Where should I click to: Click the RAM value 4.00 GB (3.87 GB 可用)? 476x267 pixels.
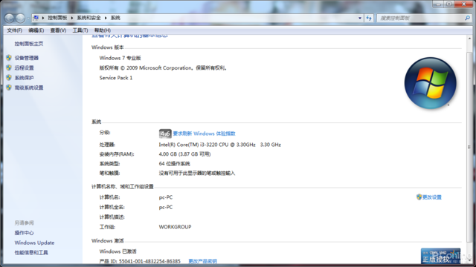coord(184,154)
